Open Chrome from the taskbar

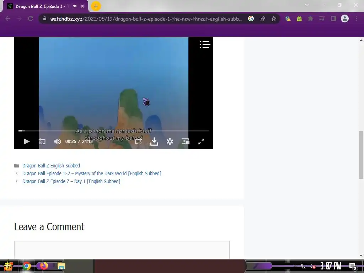pos(27,266)
